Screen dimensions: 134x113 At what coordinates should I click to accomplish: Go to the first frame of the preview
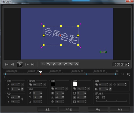pyautogui.click(x=7, y=64)
